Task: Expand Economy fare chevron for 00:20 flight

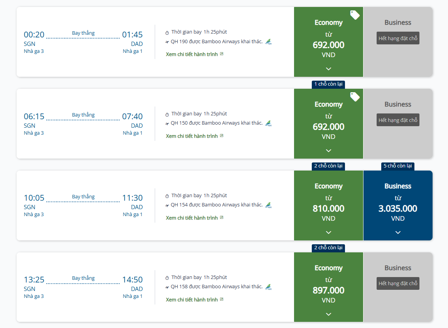Action: pyautogui.click(x=328, y=69)
